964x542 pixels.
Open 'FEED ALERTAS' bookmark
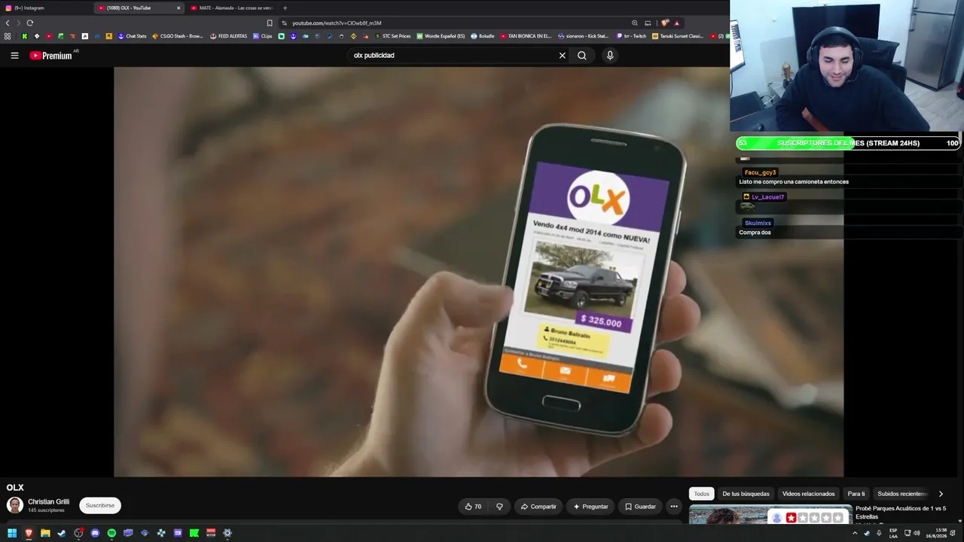[x=228, y=36]
